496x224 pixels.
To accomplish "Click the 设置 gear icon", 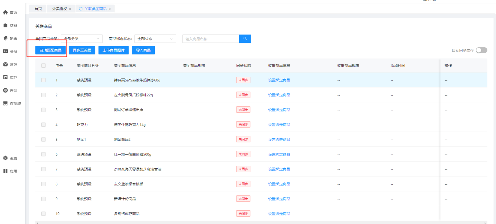I will pos(5,158).
